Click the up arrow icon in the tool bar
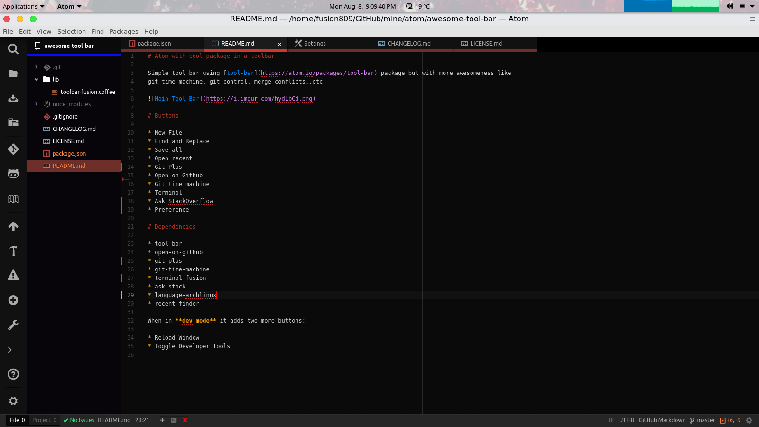 tap(13, 226)
